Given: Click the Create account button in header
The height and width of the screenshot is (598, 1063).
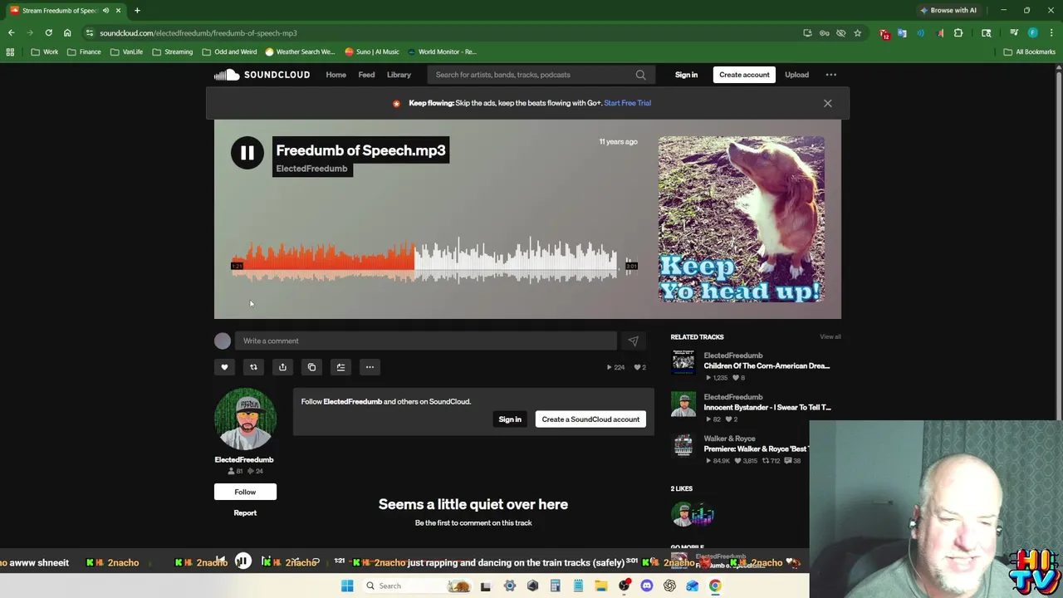Looking at the screenshot, I should (744, 75).
